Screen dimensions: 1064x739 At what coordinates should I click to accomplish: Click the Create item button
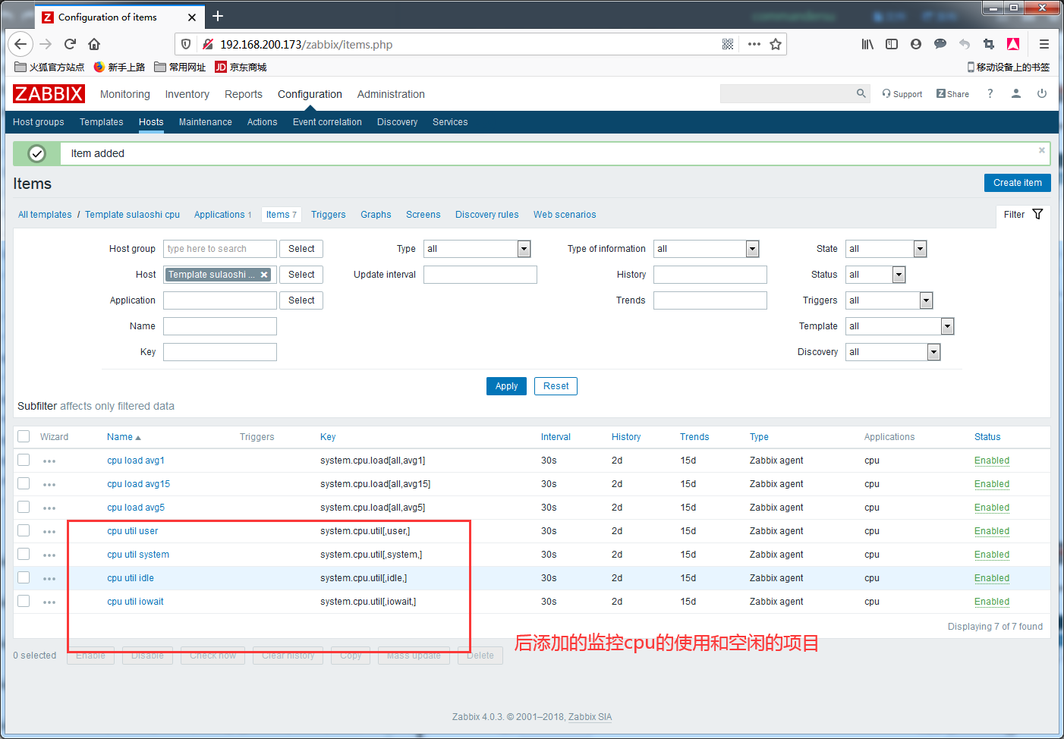pyautogui.click(x=1018, y=183)
